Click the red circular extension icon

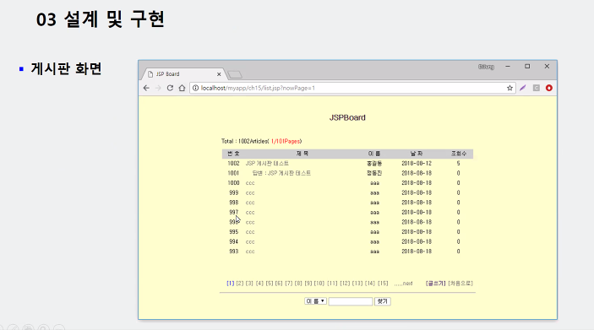point(549,88)
